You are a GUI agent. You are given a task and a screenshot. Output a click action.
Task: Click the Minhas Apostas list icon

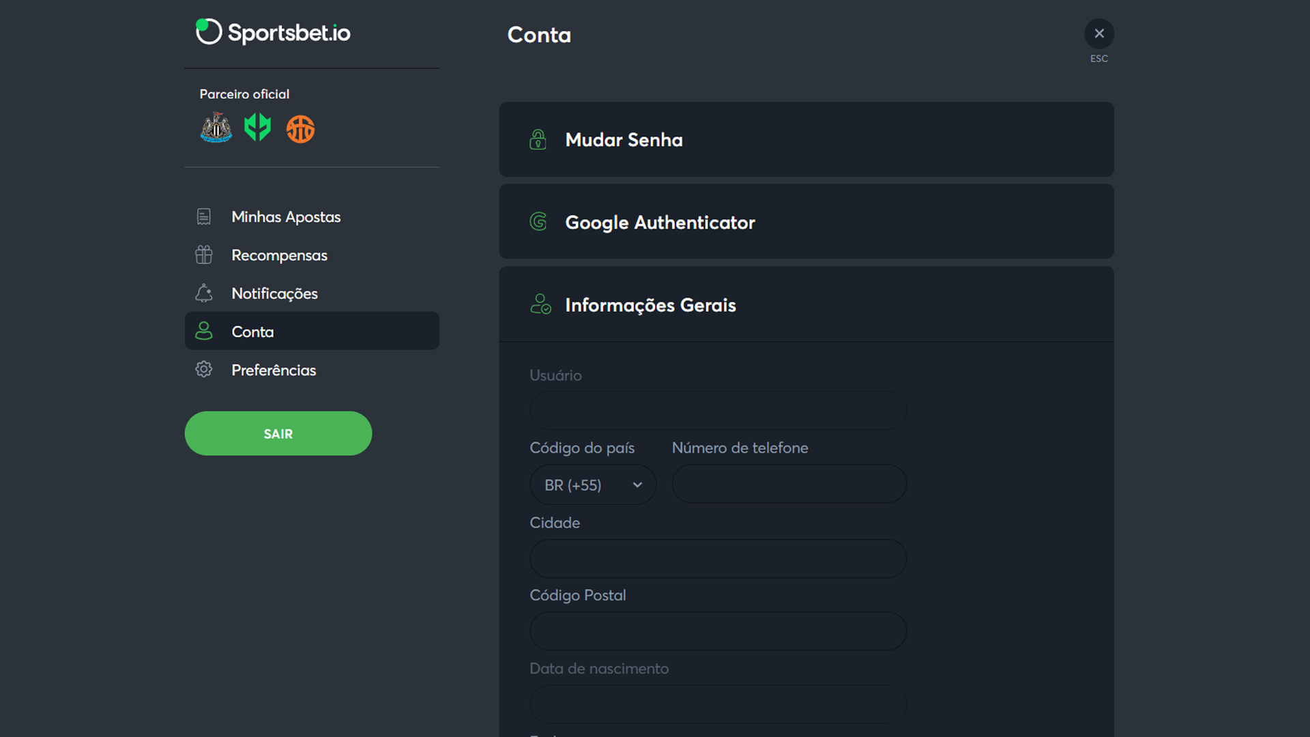(203, 216)
